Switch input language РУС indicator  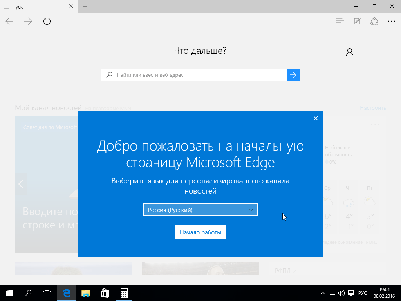tap(363, 293)
